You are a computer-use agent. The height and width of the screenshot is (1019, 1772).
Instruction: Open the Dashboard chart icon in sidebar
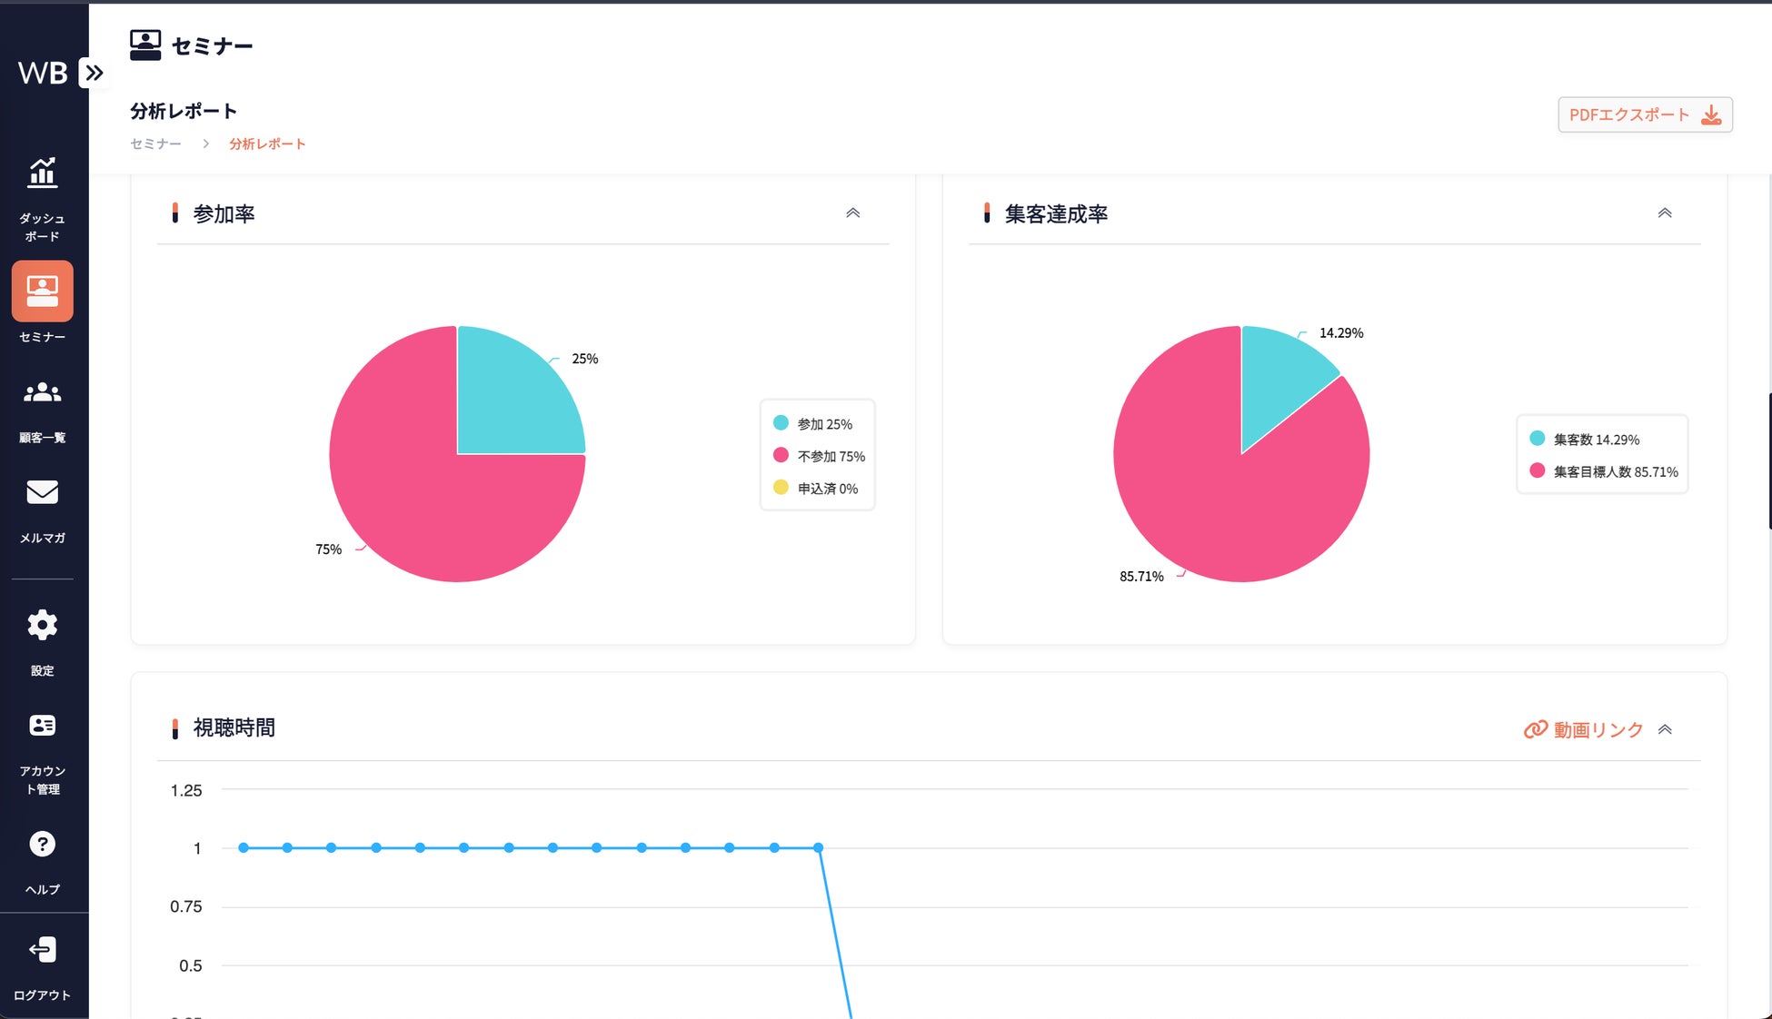42,173
